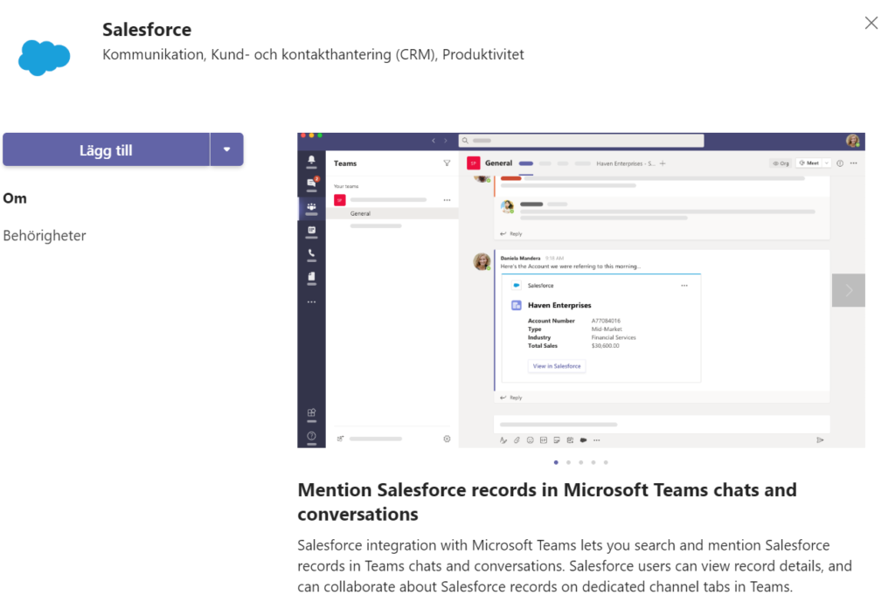
Task: Click the Salesforce app title
Action: coord(147,30)
